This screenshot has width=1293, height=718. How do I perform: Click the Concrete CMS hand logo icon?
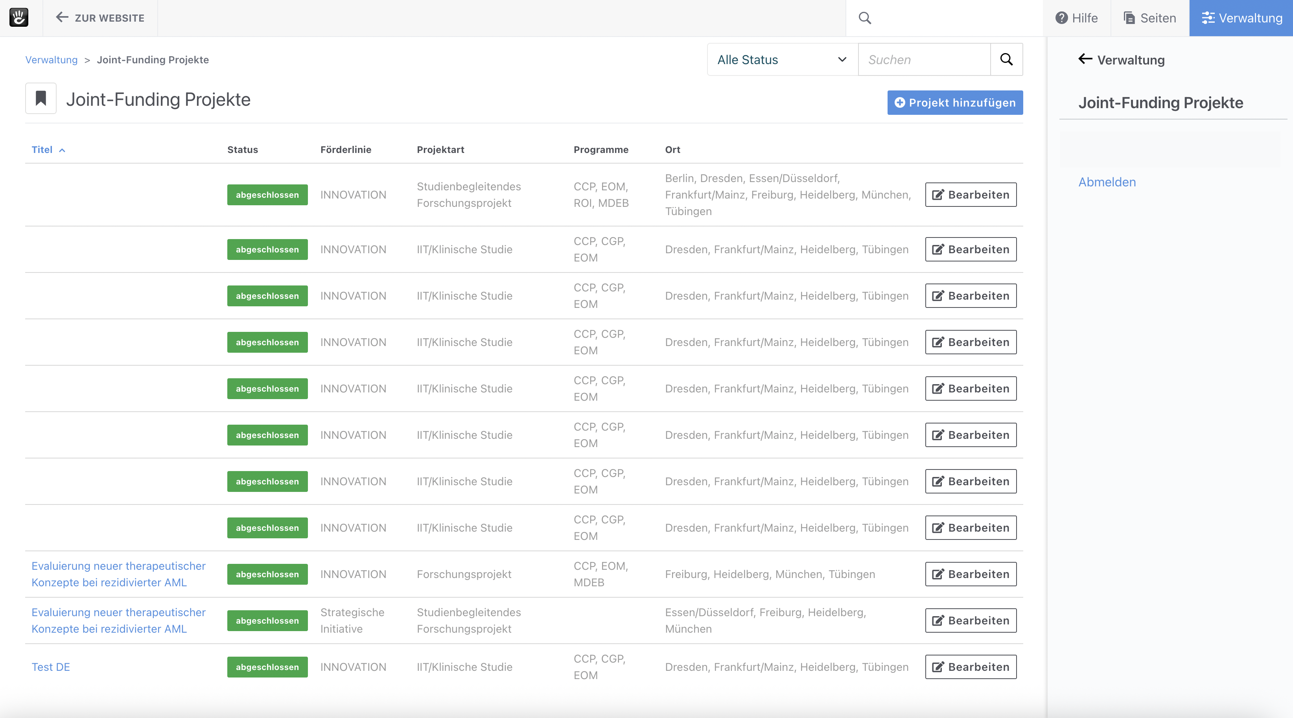tap(19, 18)
